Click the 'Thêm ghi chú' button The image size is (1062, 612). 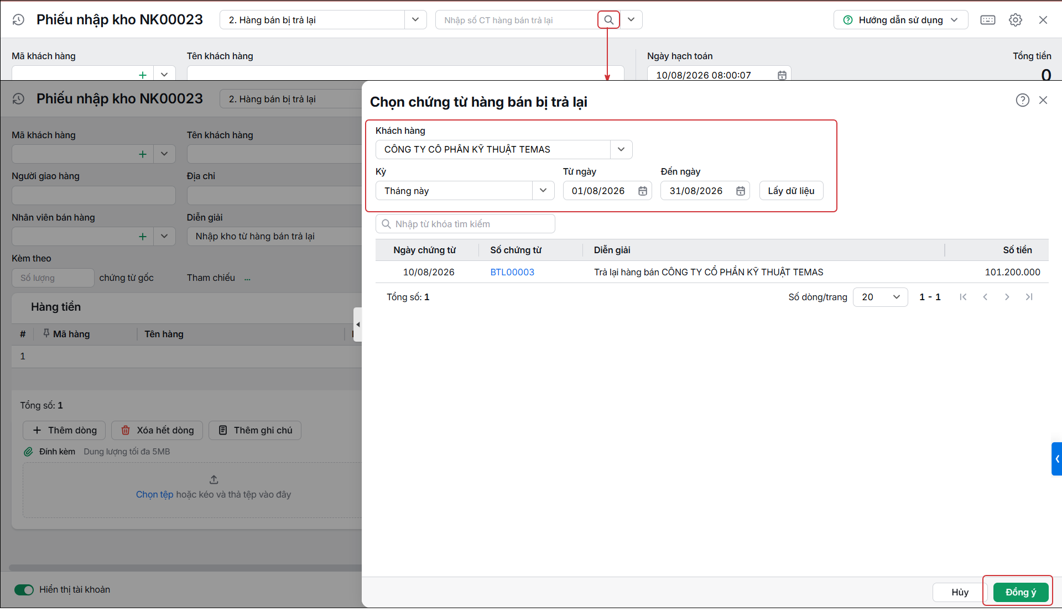[255, 430]
